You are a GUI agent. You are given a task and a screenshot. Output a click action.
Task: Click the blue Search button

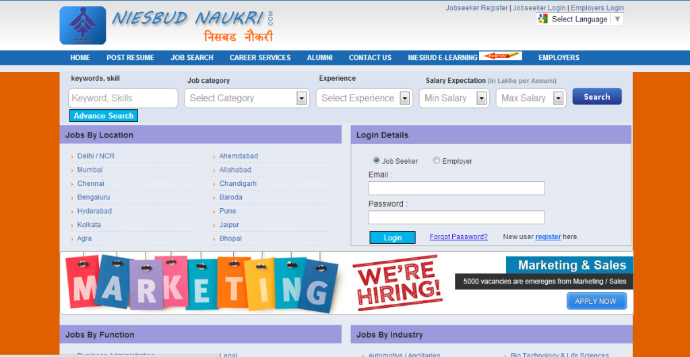coord(597,97)
